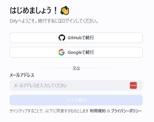The width and height of the screenshot is (154, 122).
Task: Click the メールアドレス field label
Action: pyautogui.click(x=22, y=75)
